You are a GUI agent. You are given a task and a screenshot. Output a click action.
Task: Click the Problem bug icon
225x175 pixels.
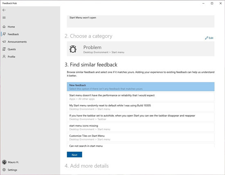pos(73,49)
